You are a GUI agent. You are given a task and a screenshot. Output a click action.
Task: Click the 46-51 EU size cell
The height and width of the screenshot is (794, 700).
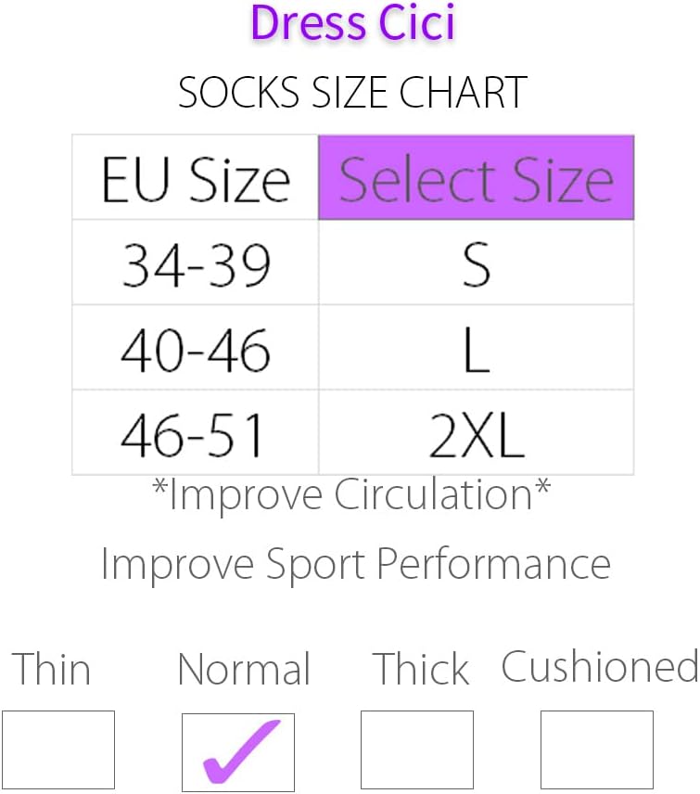pos(196,432)
